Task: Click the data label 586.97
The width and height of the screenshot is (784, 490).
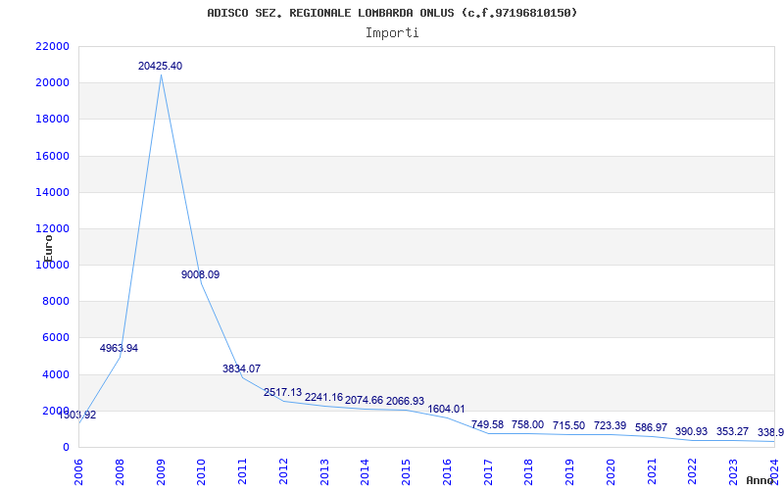Action: point(651,427)
